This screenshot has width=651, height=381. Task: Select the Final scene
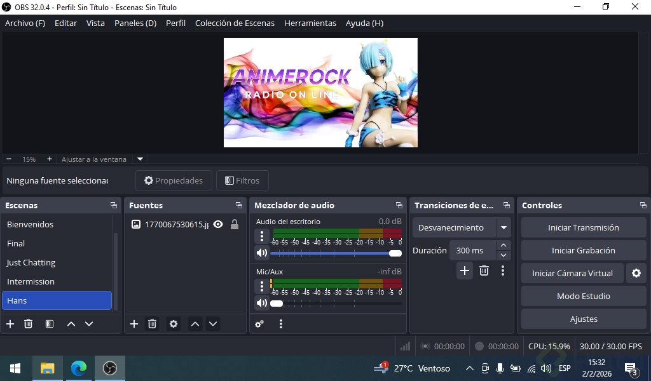pyautogui.click(x=57, y=243)
